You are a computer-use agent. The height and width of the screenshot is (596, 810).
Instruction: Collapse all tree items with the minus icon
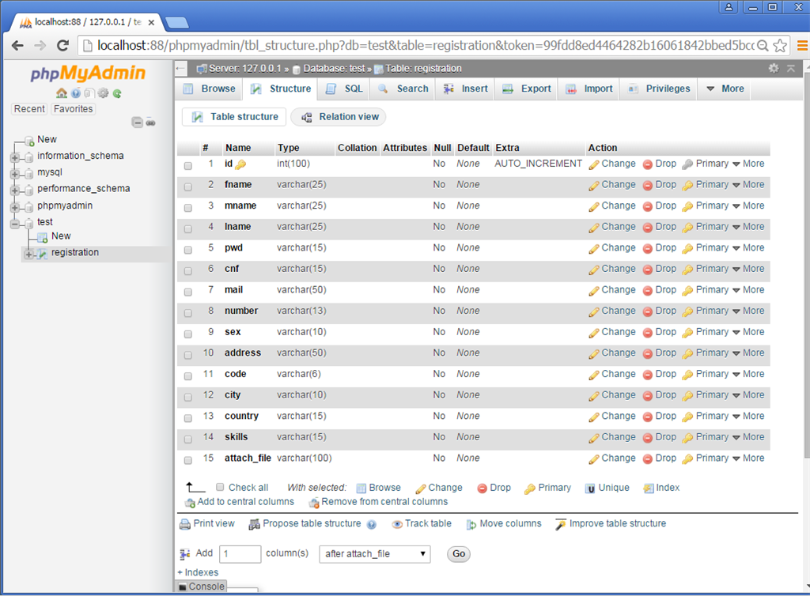137,123
